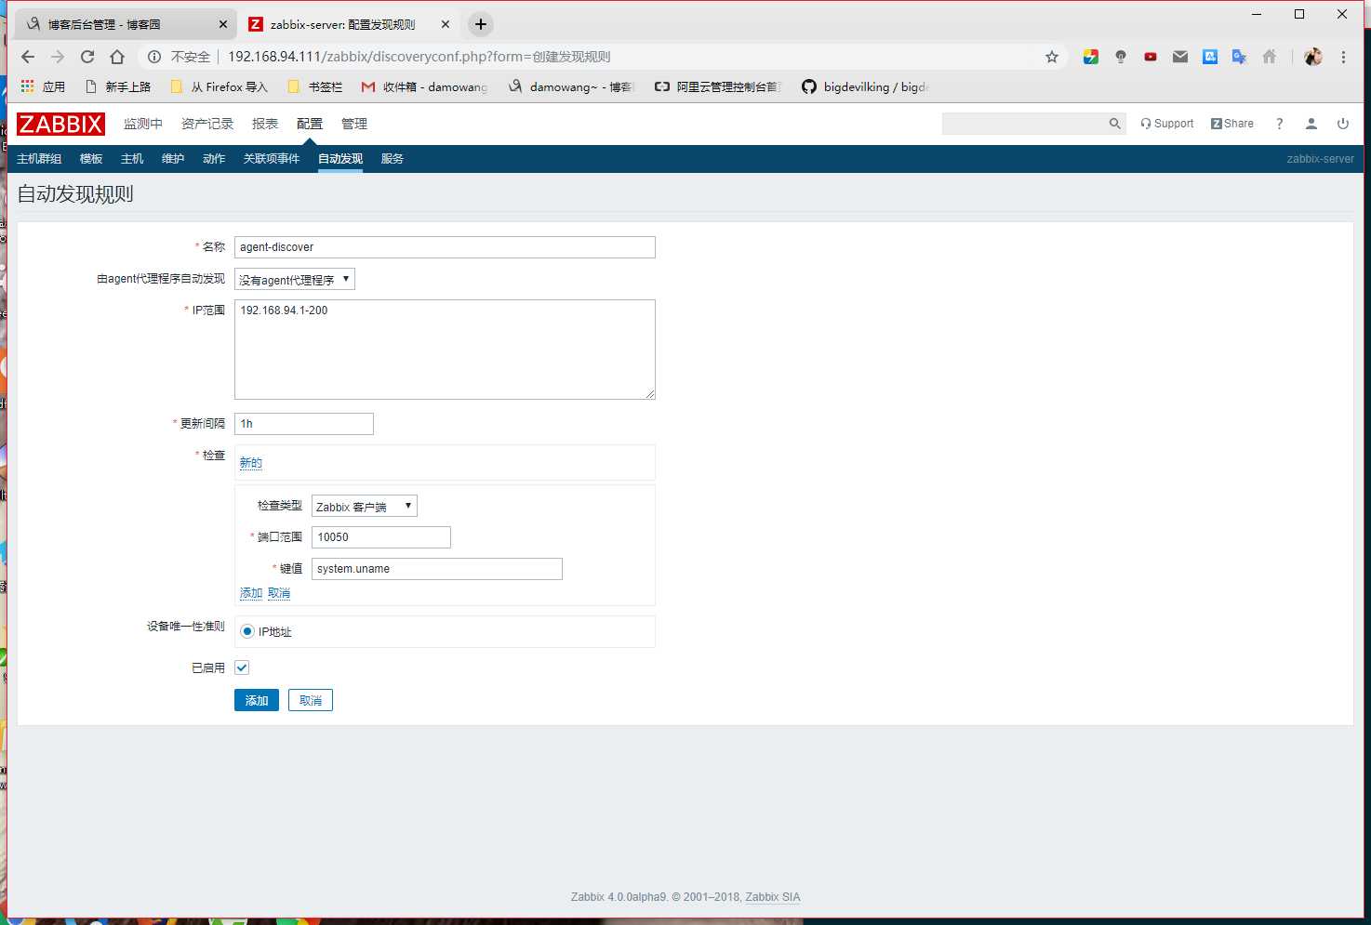Switch to 主机 submenu
This screenshot has height=925, width=1371.
(x=132, y=159)
